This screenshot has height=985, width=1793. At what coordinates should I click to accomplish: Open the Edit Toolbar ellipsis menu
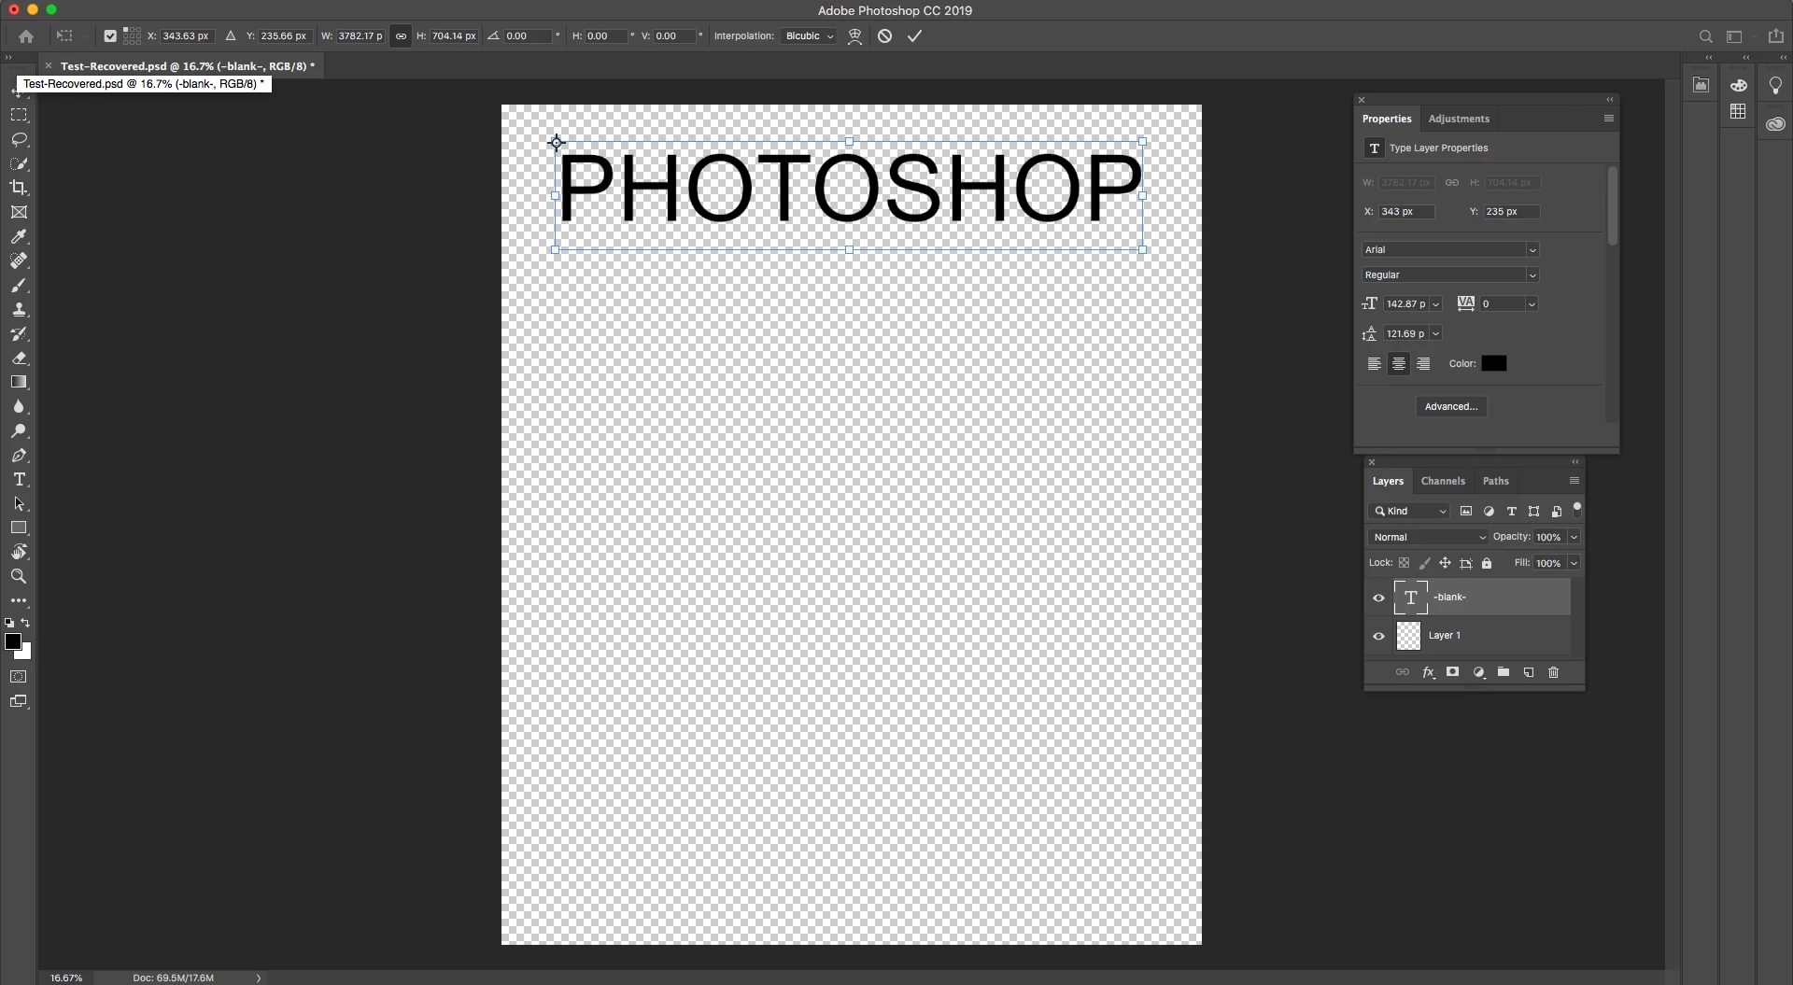[x=19, y=600]
